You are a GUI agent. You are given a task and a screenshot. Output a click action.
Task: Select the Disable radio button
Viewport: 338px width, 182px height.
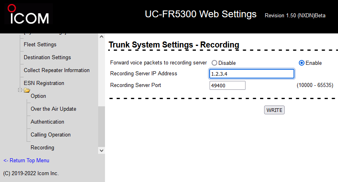point(214,63)
